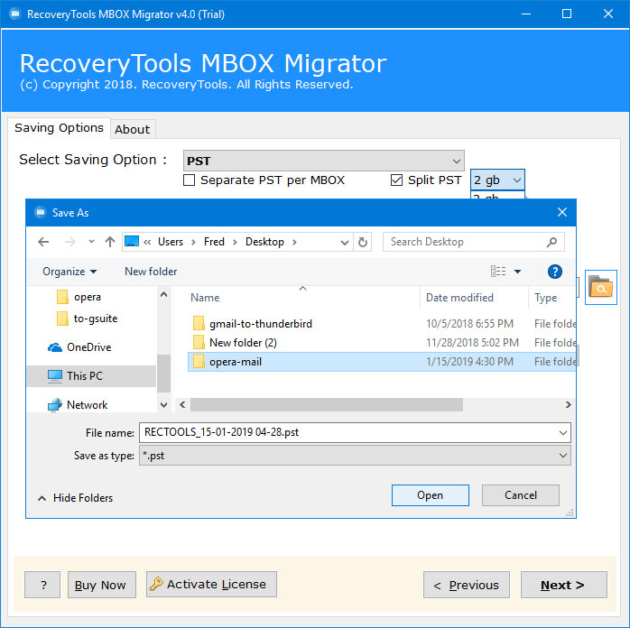Click Users in the breadcrumb path
The width and height of the screenshot is (630, 628).
click(x=171, y=242)
